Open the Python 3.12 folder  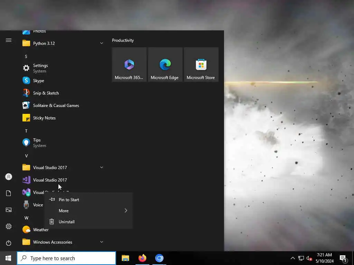coord(63,43)
